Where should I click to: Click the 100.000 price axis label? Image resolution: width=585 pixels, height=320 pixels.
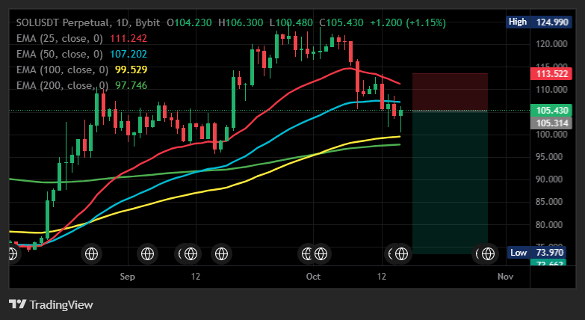tap(551, 135)
